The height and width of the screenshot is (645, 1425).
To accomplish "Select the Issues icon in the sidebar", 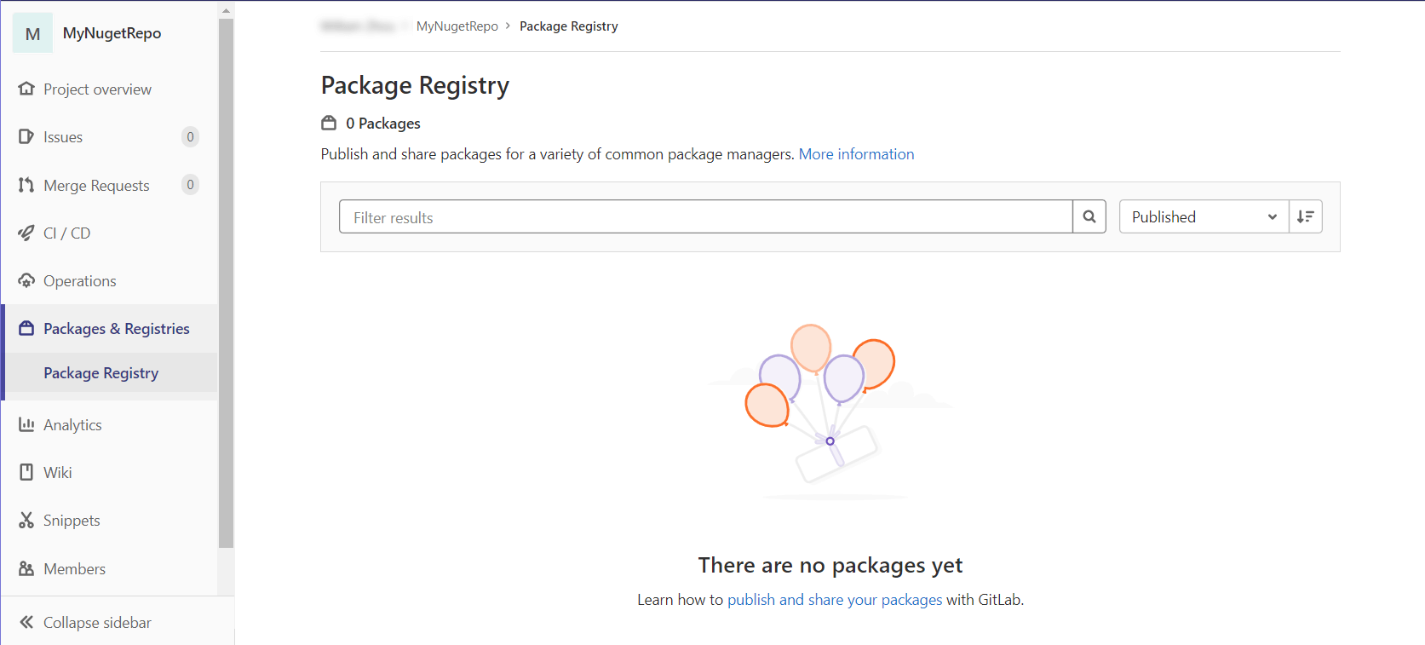I will [26, 136].
